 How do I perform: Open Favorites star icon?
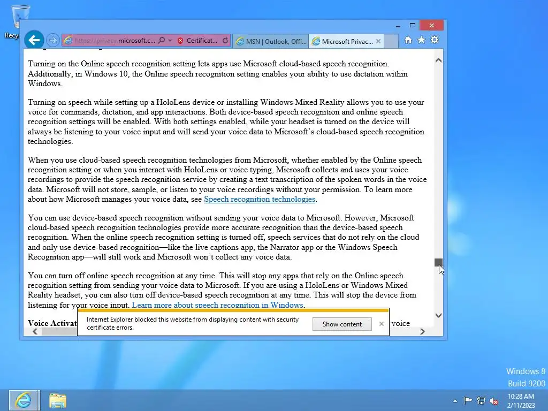pyautogui.click(x=422, y=40)
